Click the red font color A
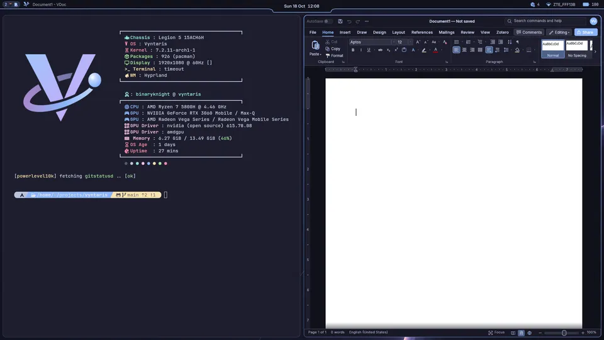 tap(435, 50)
